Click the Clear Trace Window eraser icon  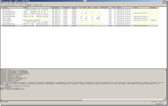point(15,5)
